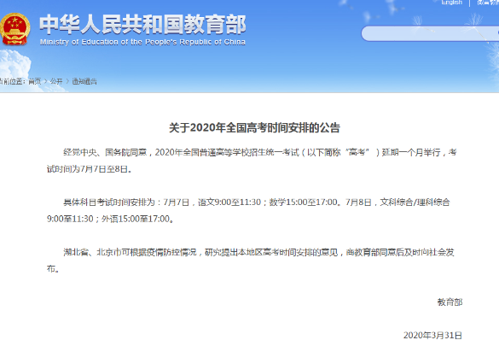Click the header search input field

point(430,34)
